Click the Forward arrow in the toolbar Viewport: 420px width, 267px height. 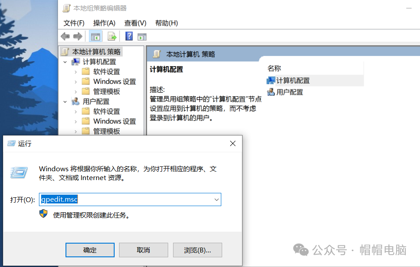tap(77, 36)
